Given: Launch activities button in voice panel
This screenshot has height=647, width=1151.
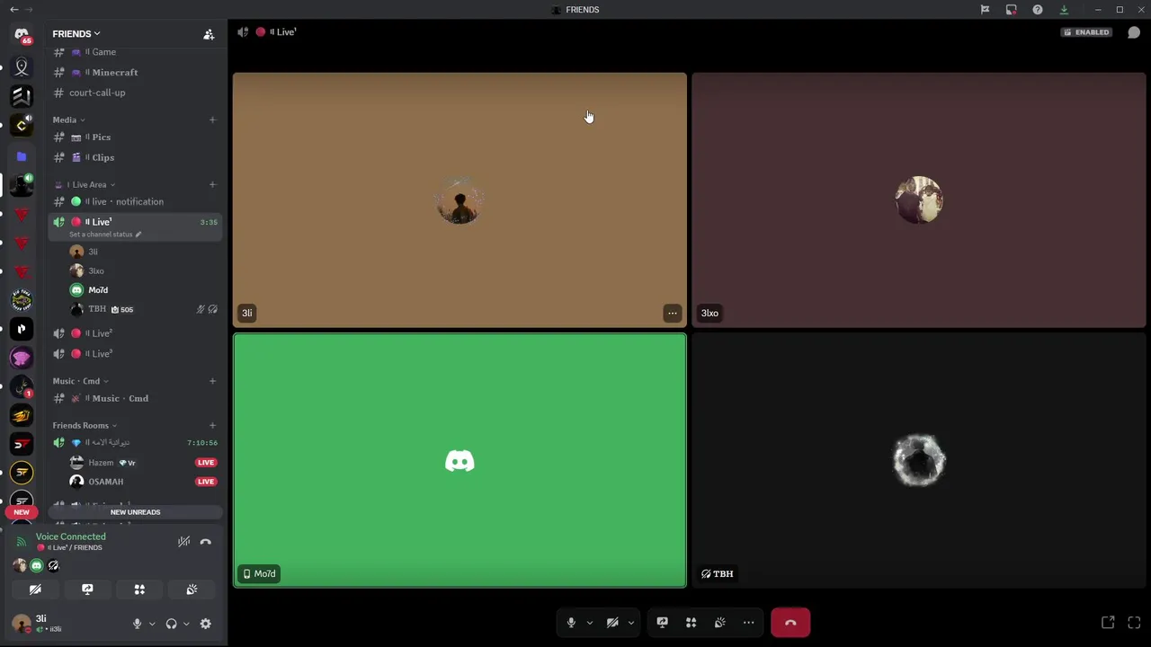Looking at the screenshot, I should pyautogui.click(x=139, y=589).
